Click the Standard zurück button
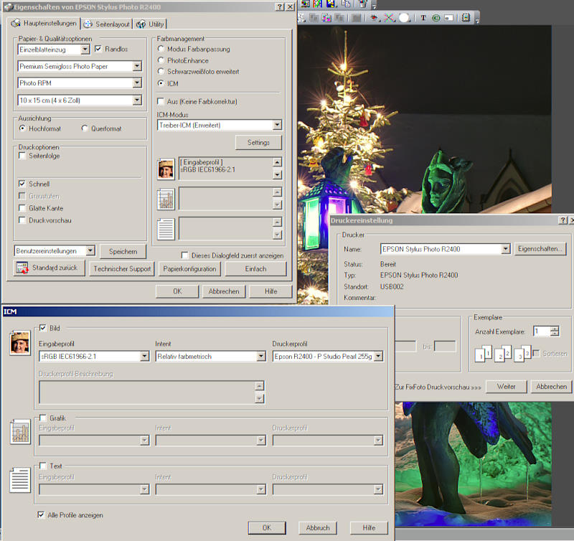Image resolution: width=574 pixels, height=541 pixels. point(49,268)
